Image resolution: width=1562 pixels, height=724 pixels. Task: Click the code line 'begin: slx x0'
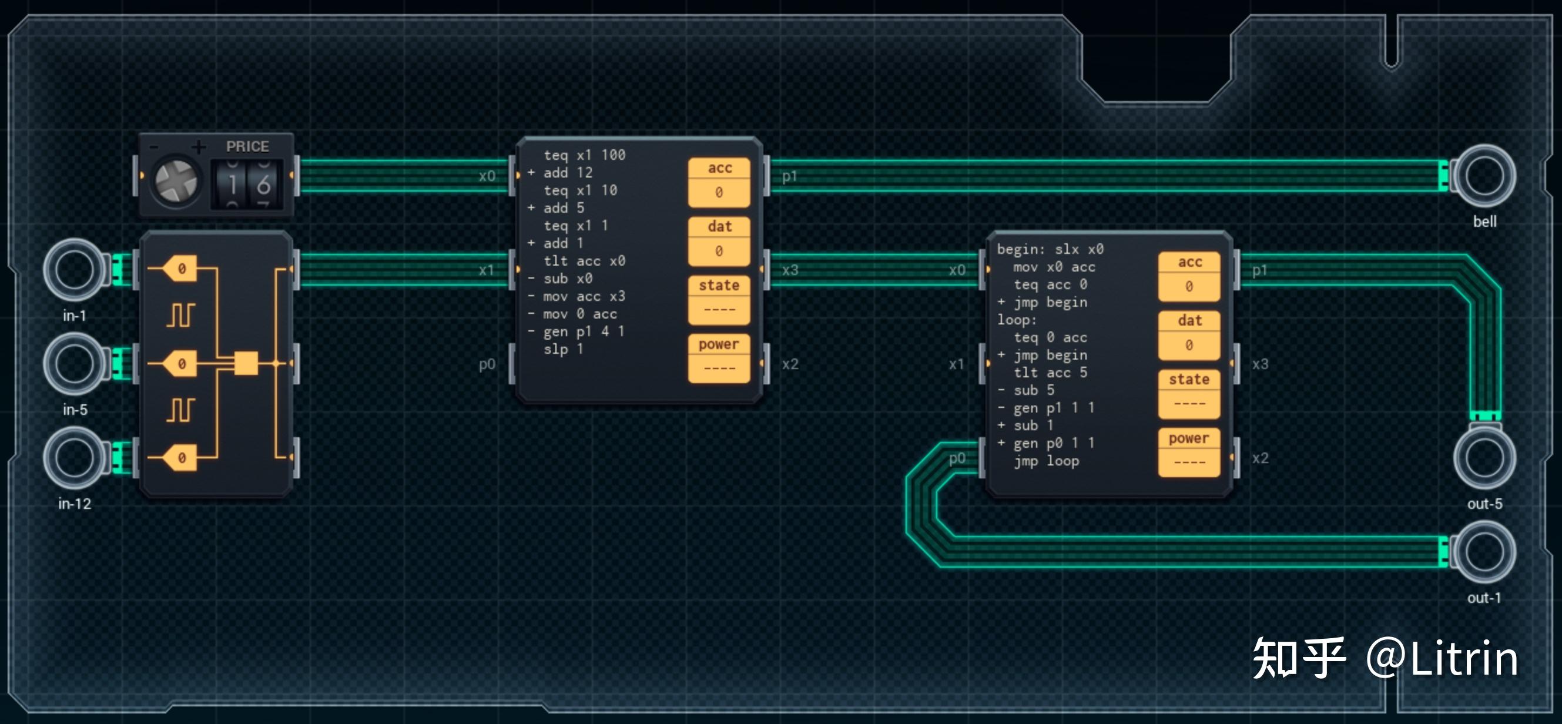[1050, 249]
